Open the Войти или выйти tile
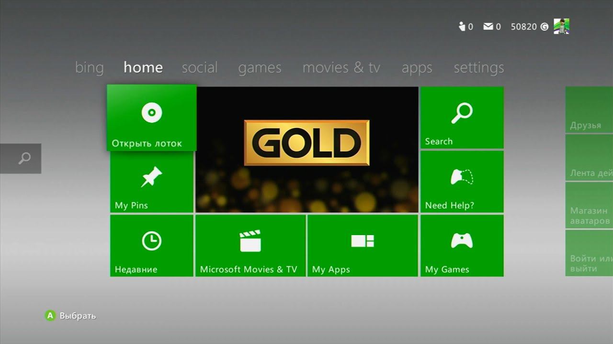This screenshot has width=613, height=344. coord(589,253)
